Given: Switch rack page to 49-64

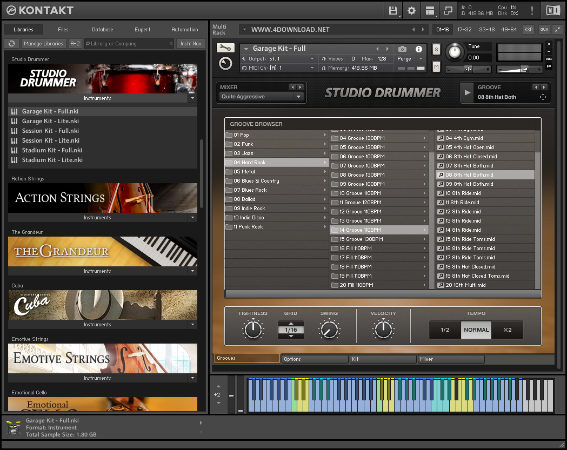Looking at the screenshot, I should (x=509, y=29).
